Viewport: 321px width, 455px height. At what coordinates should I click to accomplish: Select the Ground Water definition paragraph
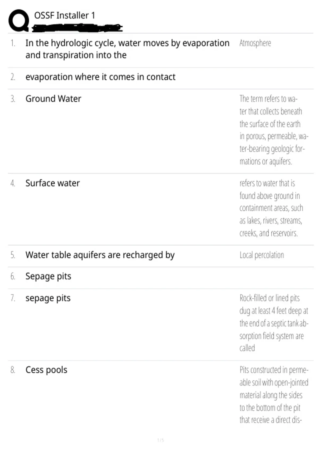(x=274, y=130)
